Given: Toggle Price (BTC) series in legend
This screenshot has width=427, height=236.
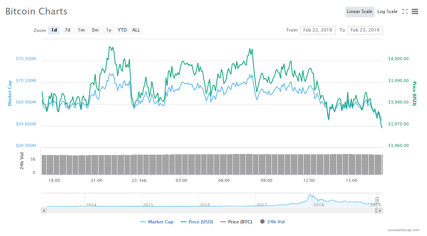Looking at the screenshot, I should tap(236, 222).
